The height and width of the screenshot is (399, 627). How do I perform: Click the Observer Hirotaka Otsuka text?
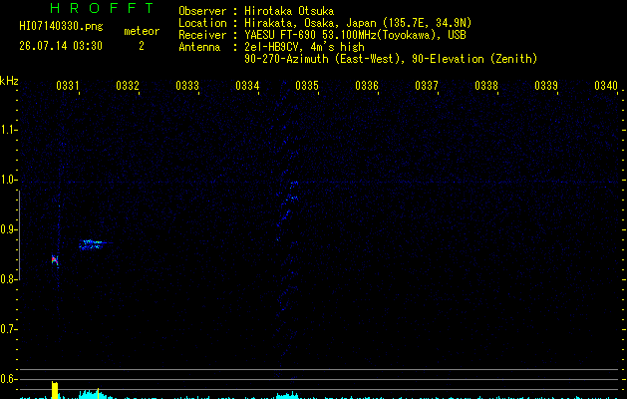(256, 11)
